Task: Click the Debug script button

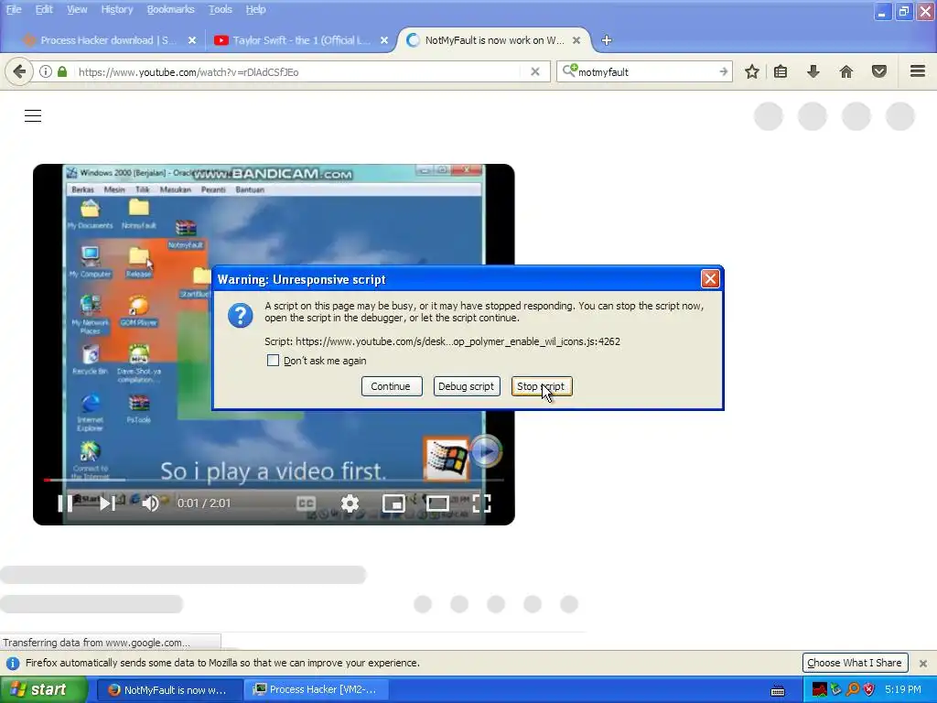Action: (x=466, y=386)
